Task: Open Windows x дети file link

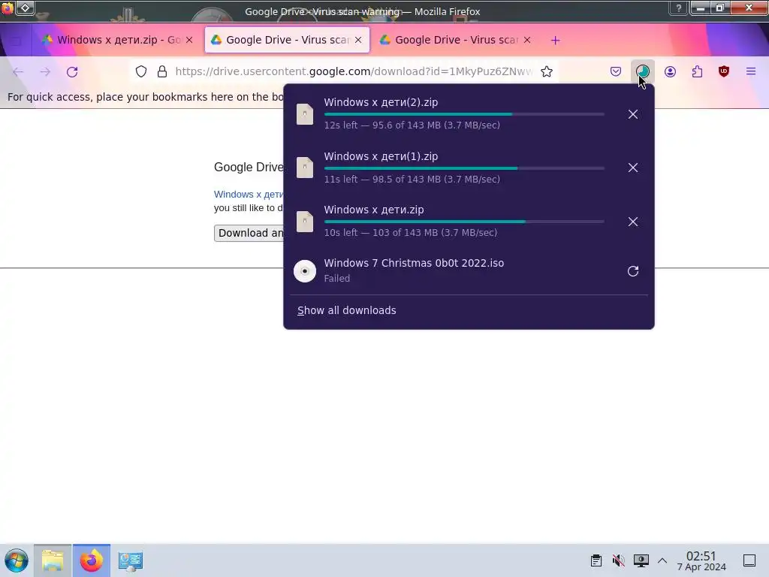Action: (249, 195)
